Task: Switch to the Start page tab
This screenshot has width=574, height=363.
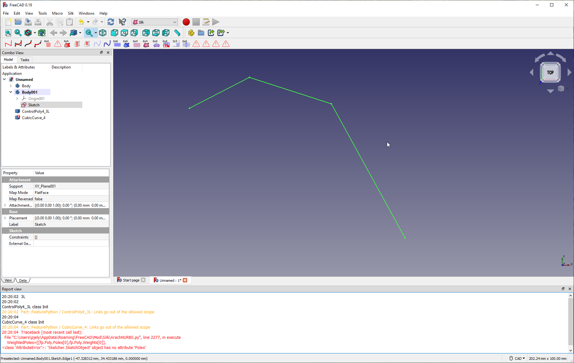Action: pyautogui.click(x=131, y=280)
